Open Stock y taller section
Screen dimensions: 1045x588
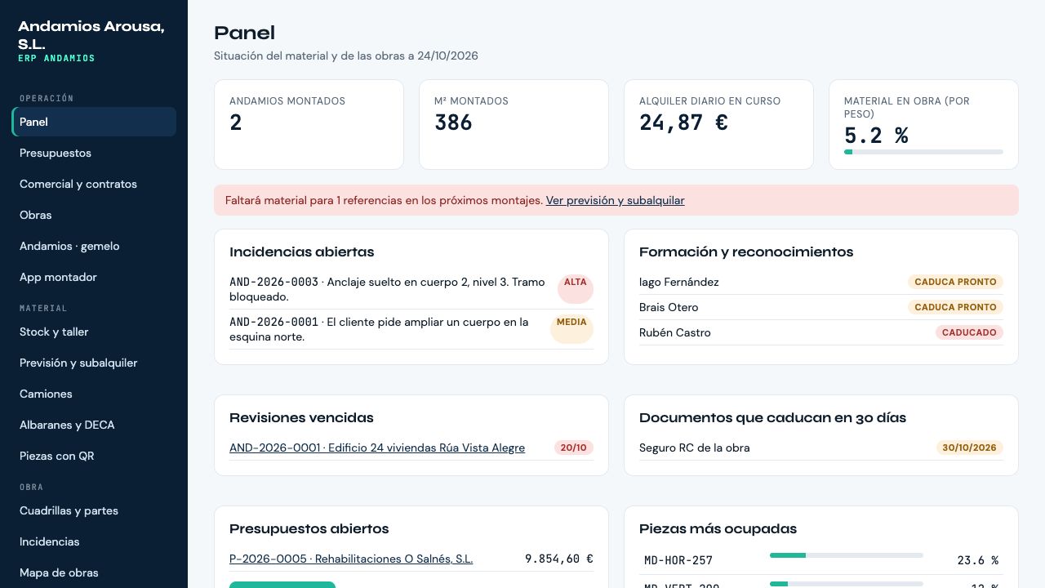coord(94,332)
